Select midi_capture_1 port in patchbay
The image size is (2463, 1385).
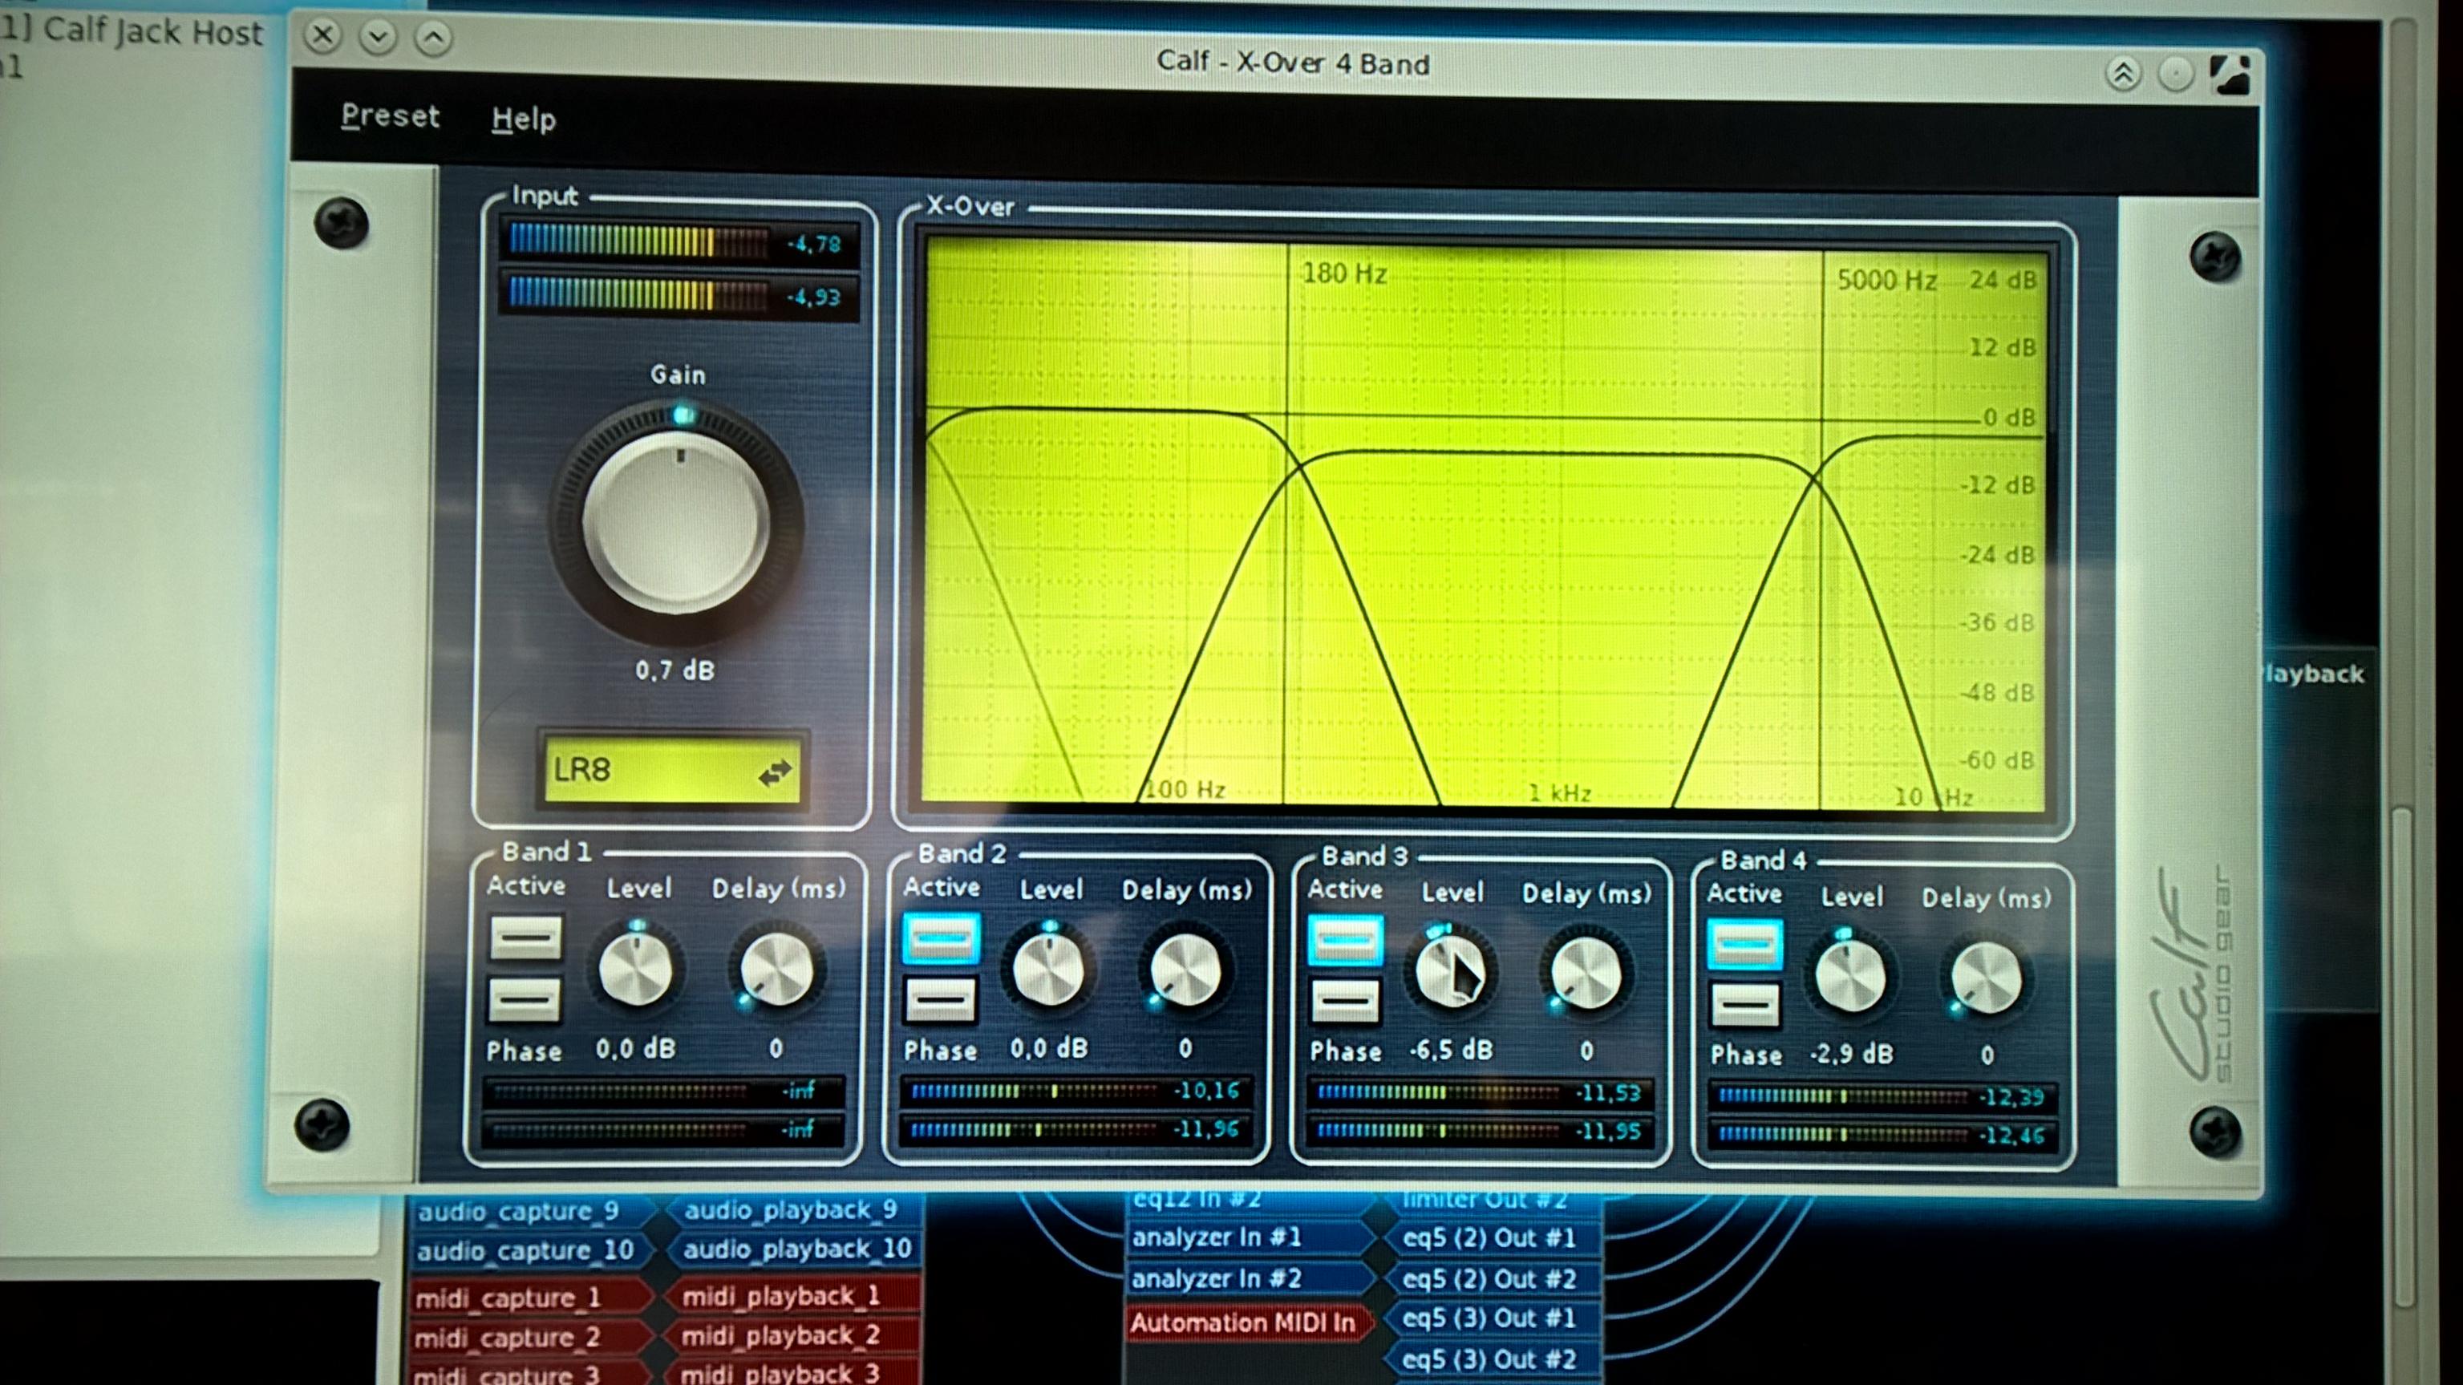pyautogui.click(x=532, y=1298)
